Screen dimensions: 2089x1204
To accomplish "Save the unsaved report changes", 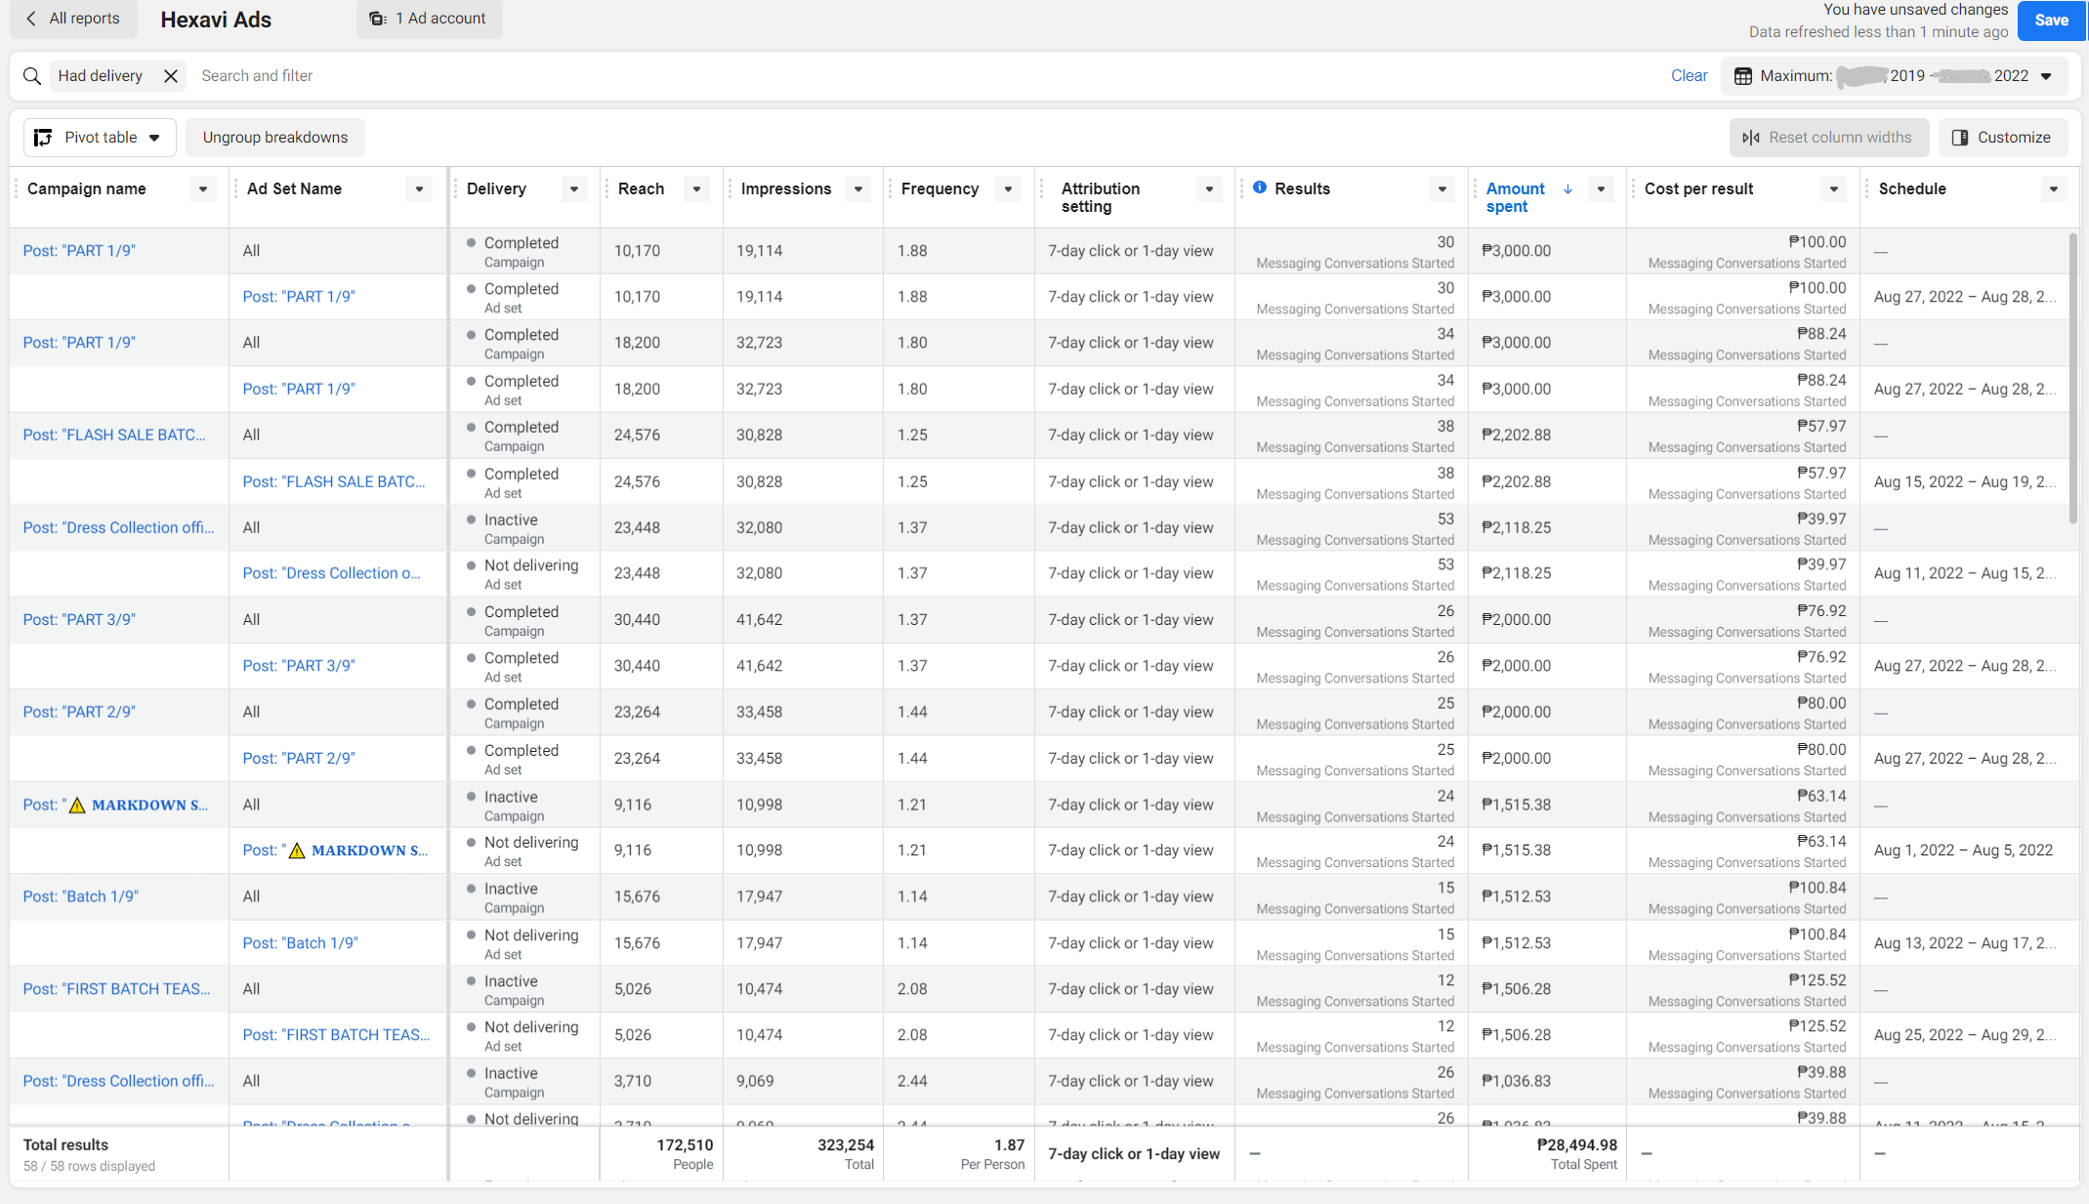I will pyautogui.click(x=2051, y=21).
